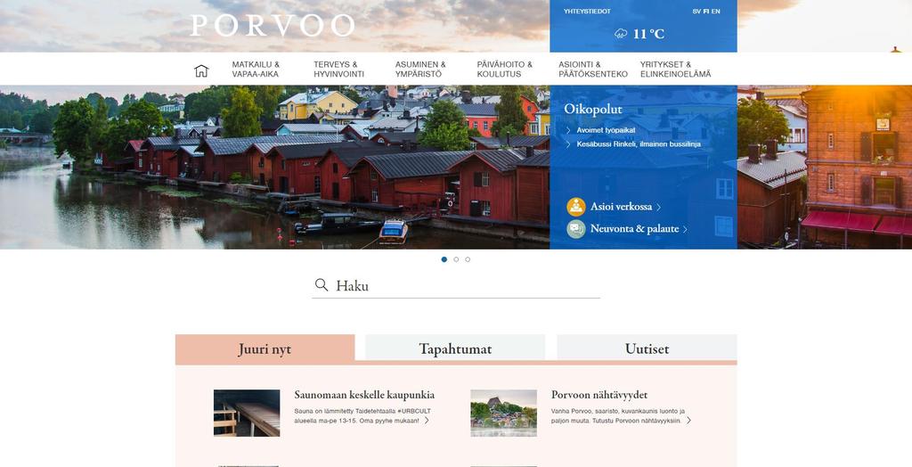Select the first carousel slide dot
Viewport: 912px width, 467px height.
[444, 259]
